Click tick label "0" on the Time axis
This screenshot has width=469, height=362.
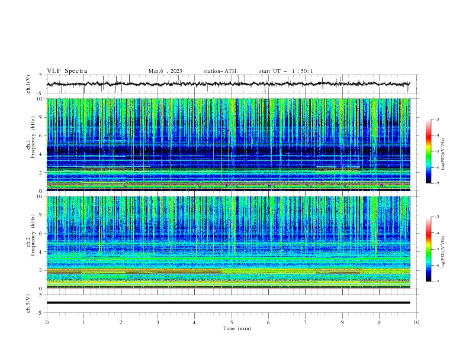[x=47, y=322]
